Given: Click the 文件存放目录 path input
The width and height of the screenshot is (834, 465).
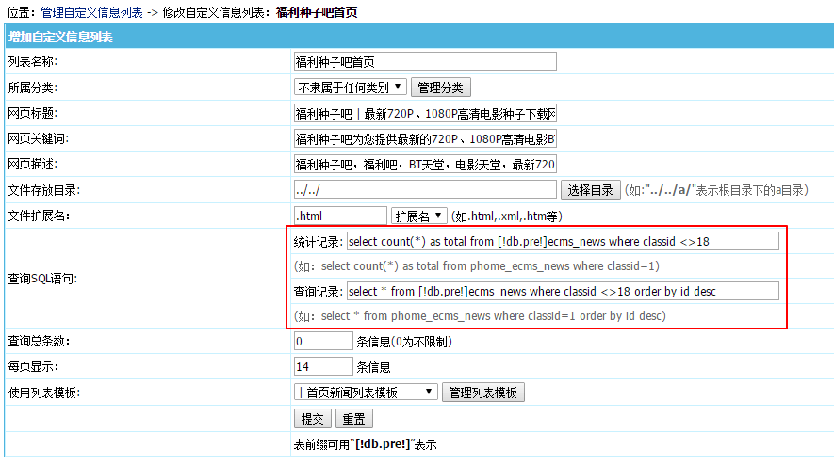Looking at the screenshot, I should coord(425,189).
